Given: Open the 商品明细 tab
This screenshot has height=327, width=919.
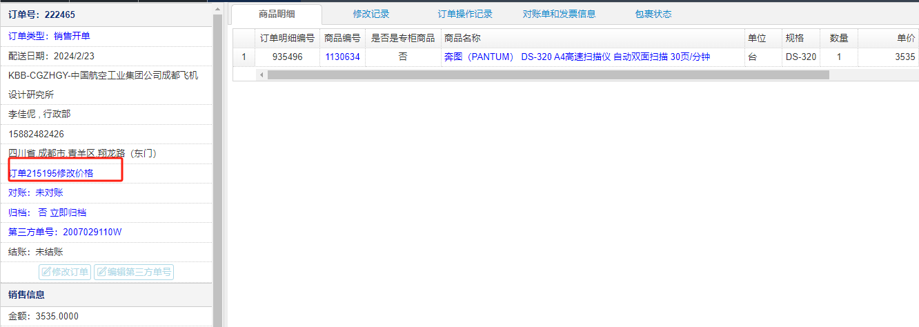Looking at the screenshot, I should (277, 14).
